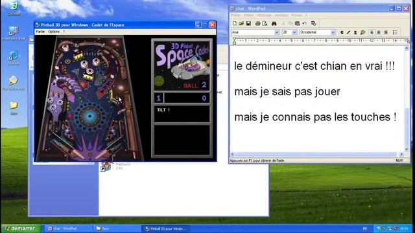Click the Save floppy disk icon in WordPad
The height and width of the screenshot is (233, 415).
tap(248, 23)
